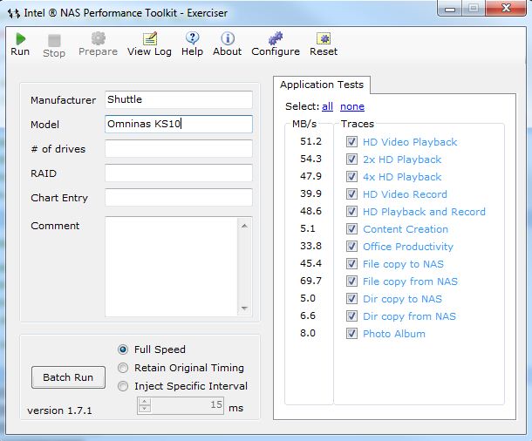The height and width of the screenshot is (441, 532).
Task: Uncheck File copy to NAS
Action: (351, 264)
